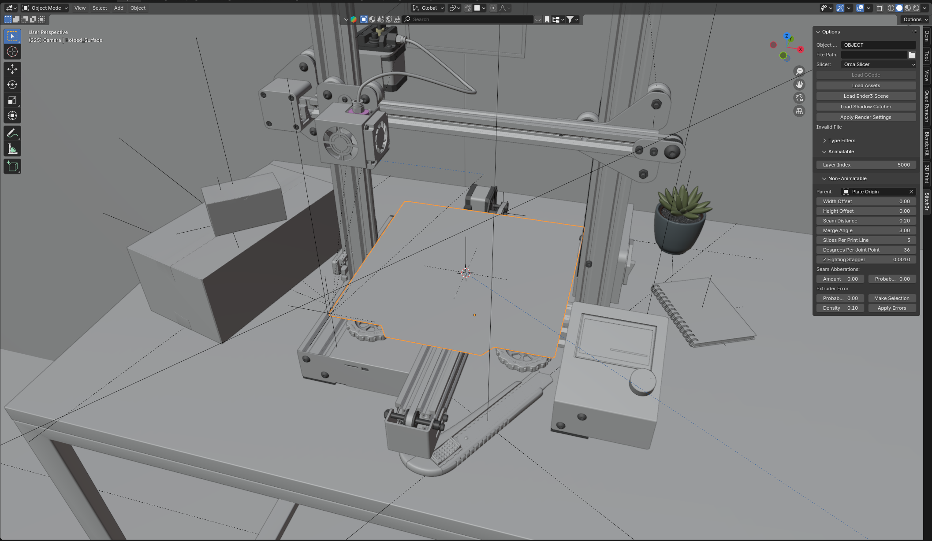Expand the Type Filters section
Viewport: 932px width, 541px height.
coord(841,141)
